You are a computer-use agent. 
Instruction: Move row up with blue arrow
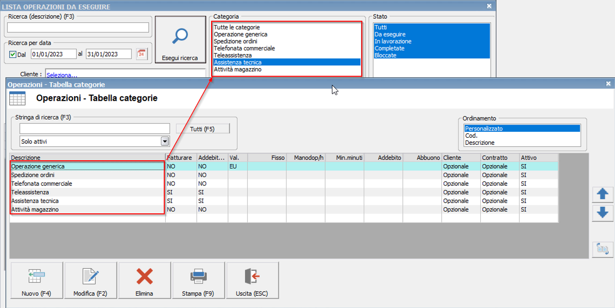[x=602, y=194]
